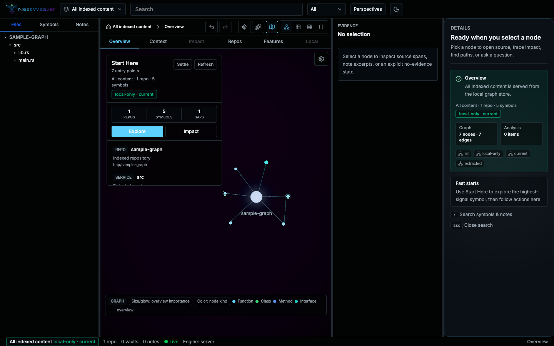Select the Local tab
The width and height of the screenshot is (554, 346).
[312, 42]
